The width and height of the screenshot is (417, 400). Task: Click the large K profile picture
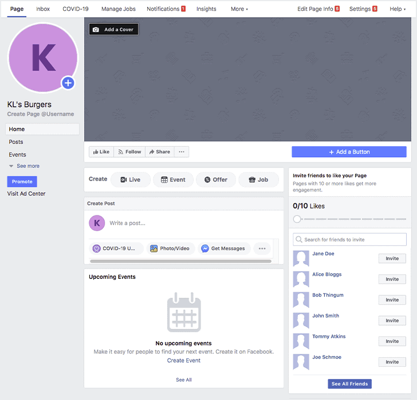click(43, 58)
